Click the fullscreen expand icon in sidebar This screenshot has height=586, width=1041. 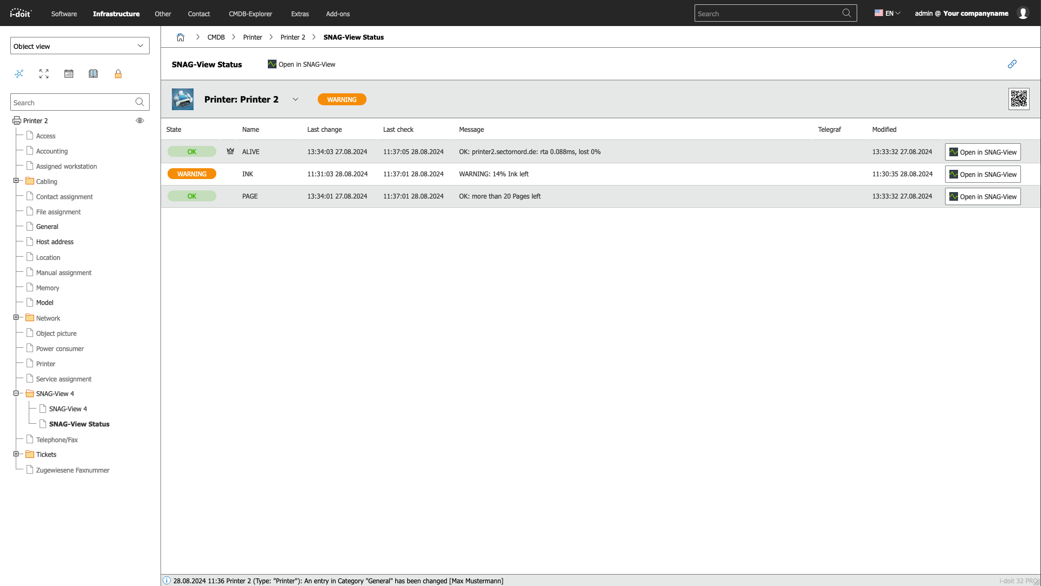coord(44,74)
